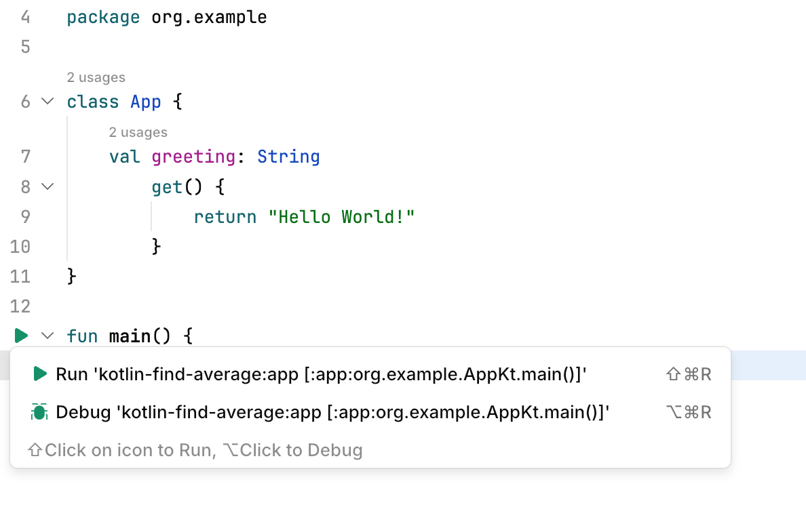Collapse the get() block fold arrow
Screen dimensions: 806x526
47,186
